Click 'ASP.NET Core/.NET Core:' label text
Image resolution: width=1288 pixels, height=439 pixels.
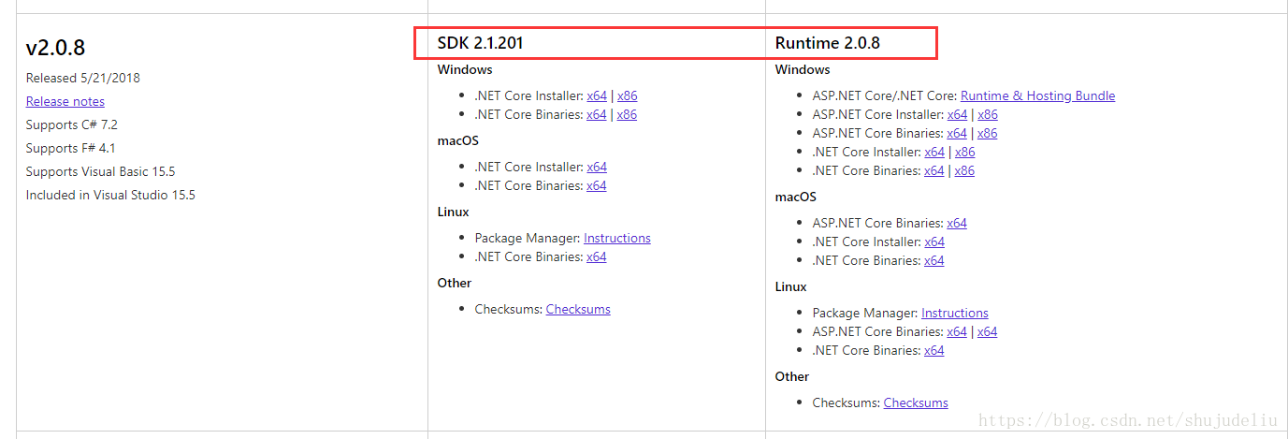pos(885,95)
